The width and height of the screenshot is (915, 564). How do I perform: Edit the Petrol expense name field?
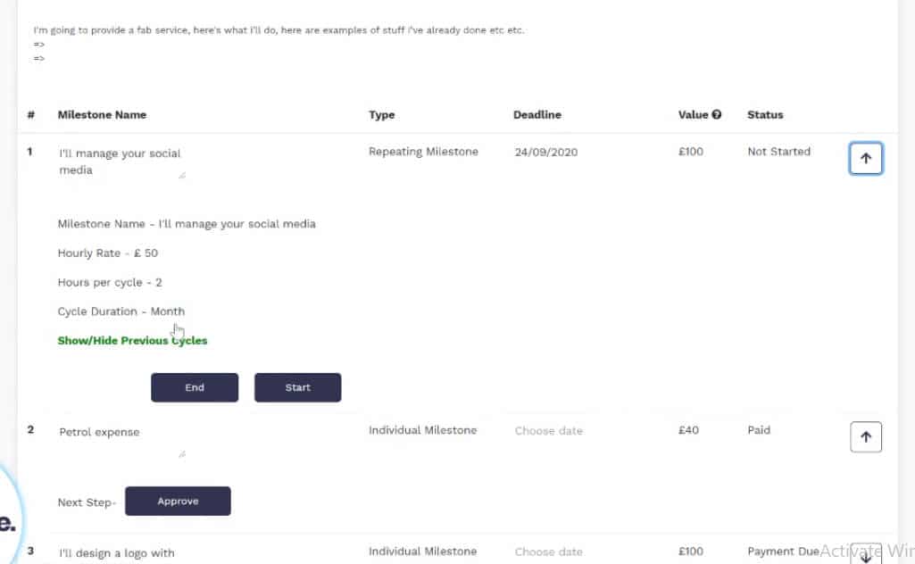coord(121,440)
